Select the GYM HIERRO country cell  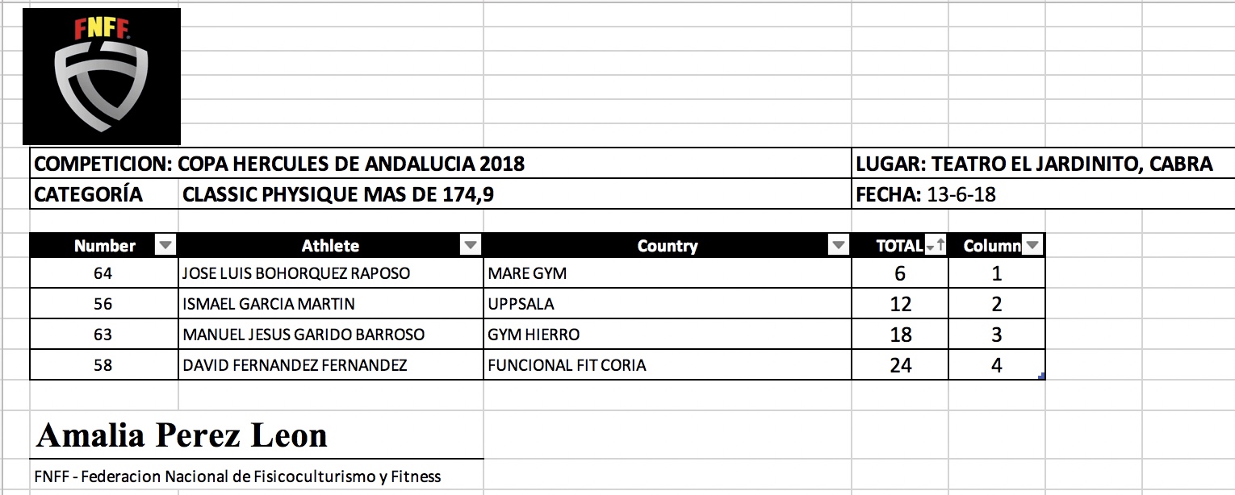coord(534,335)
